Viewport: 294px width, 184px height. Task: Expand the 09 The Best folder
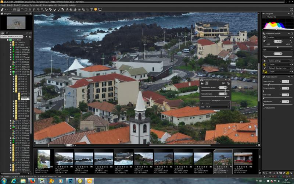click(x=11, y=45)
